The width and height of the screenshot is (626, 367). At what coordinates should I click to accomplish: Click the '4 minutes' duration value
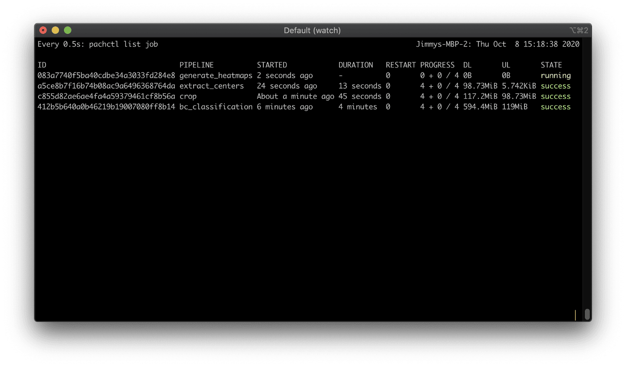[358, 107]
